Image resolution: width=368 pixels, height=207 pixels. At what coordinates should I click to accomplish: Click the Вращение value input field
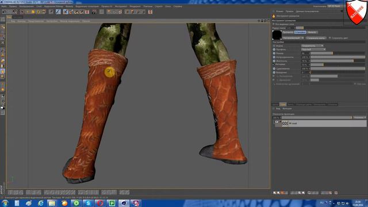tap(305, 72)
